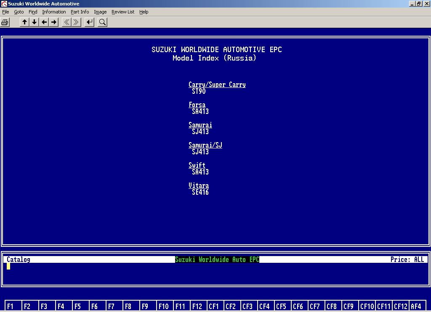Image resolution: width=431 pixels, height=312 pixels.
Task: Minimize the Suzuki Worldwide Automotive window
Action: click(x=412, y=3)
